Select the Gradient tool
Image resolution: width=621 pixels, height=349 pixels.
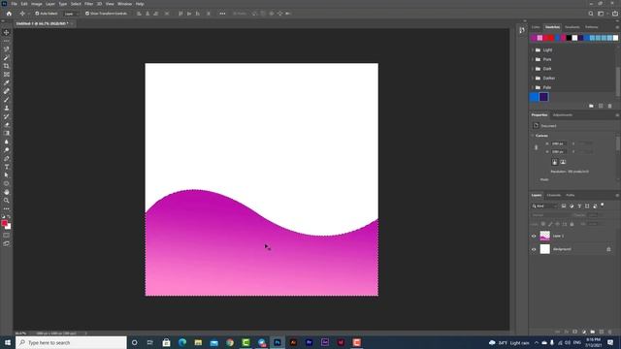[x=7, y=133]
